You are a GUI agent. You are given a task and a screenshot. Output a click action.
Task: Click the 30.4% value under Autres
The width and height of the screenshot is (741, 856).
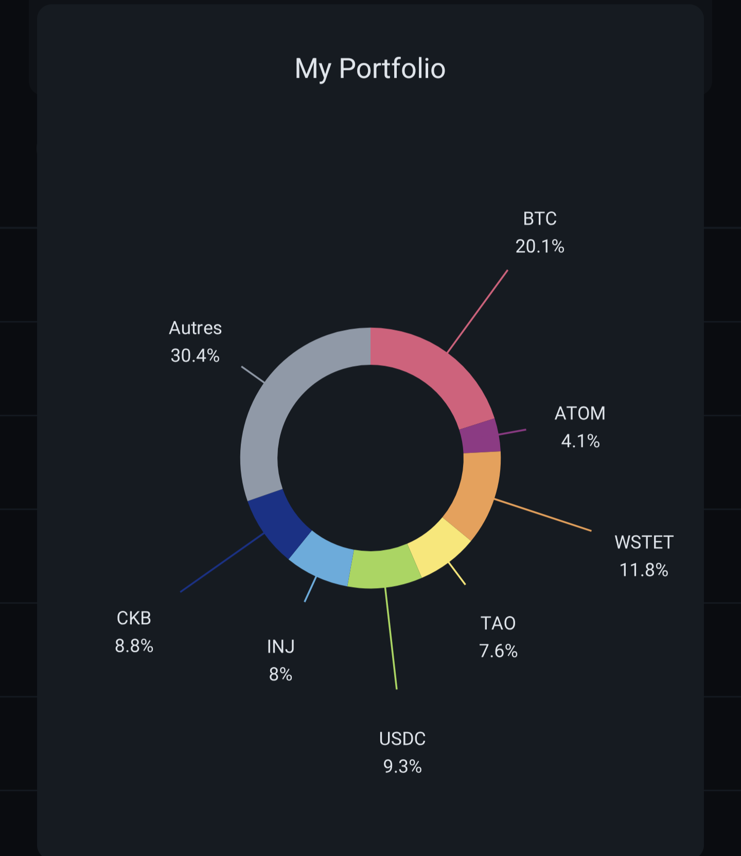pyautogui.click(x=196, y=355)
